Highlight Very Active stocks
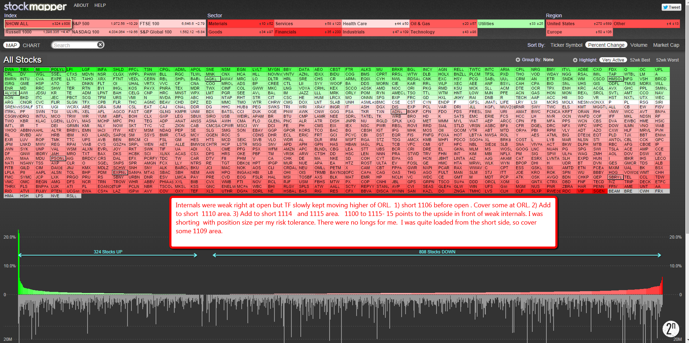 point(613,60)
